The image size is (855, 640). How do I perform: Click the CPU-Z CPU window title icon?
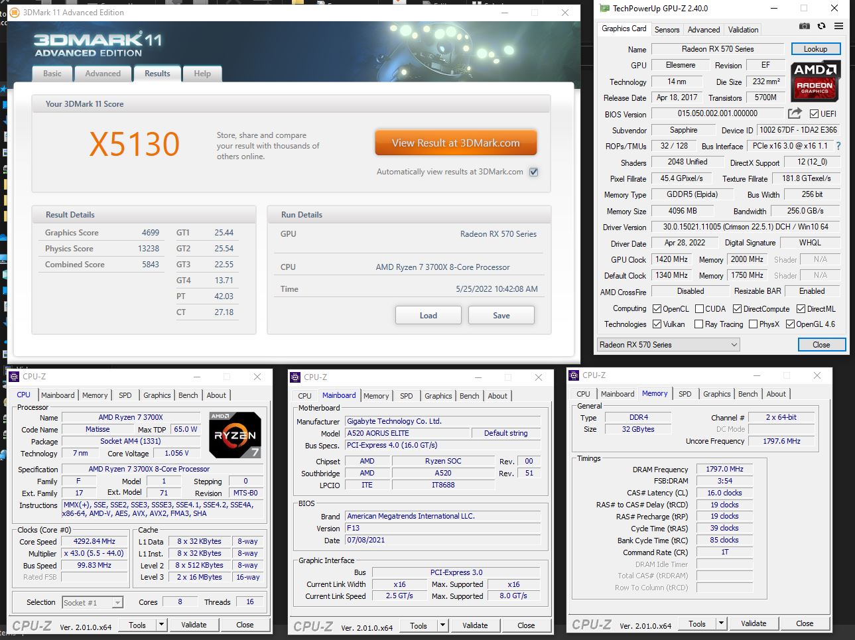pyautogui.click(x=15, y=376)
